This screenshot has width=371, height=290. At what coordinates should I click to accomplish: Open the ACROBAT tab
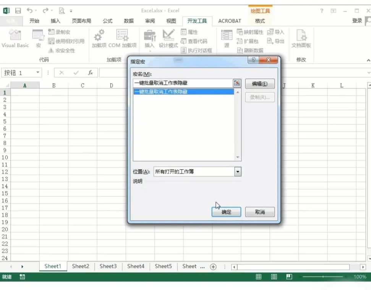pos(230,21)
